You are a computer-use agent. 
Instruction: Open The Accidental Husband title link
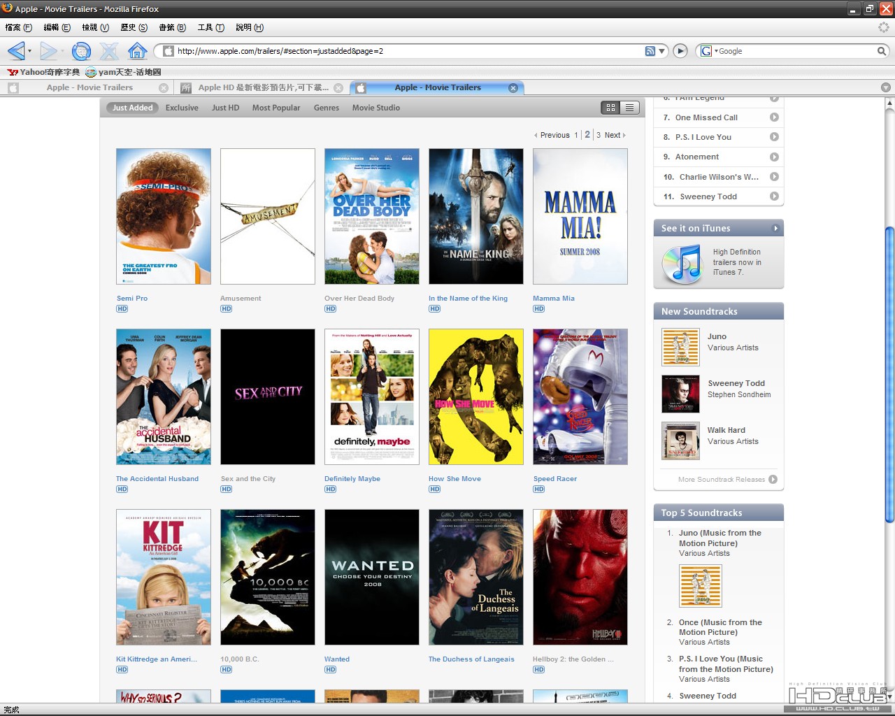click(157, 479)
